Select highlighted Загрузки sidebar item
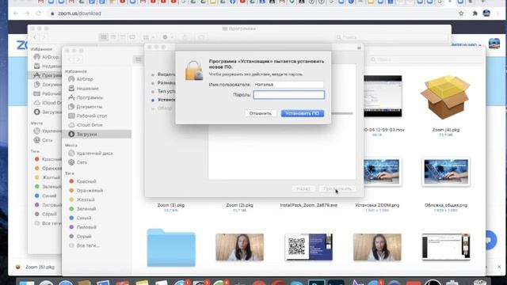Viewport: 507px width, 285px height. [x=97, y=134]
